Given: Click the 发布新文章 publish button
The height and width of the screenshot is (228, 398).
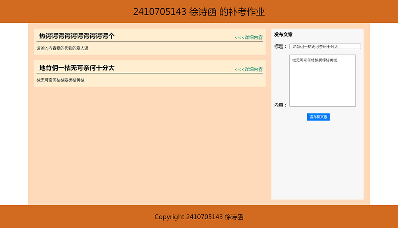Looking at the screenshot, I should (x=318, y=117).
